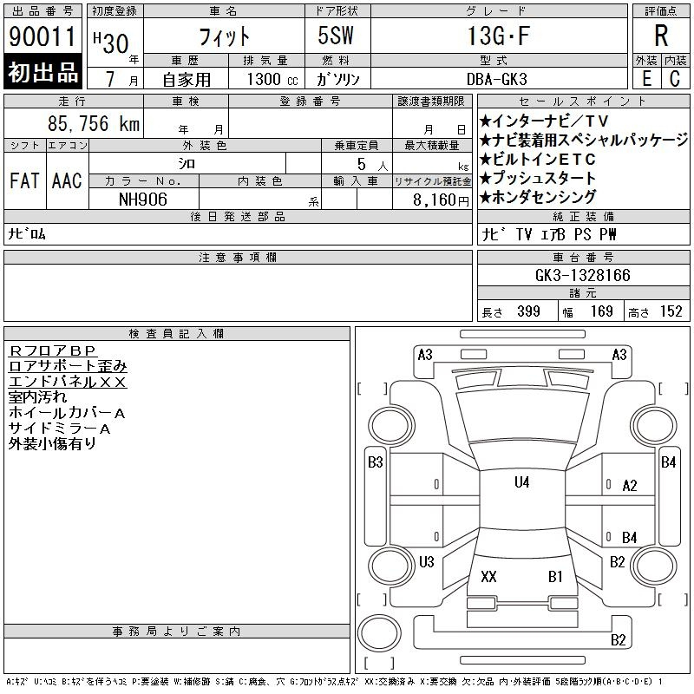This screenshot has width=694, height=694.
Task: Select the B1 mark on car diagram
Action: coord(555,577)
